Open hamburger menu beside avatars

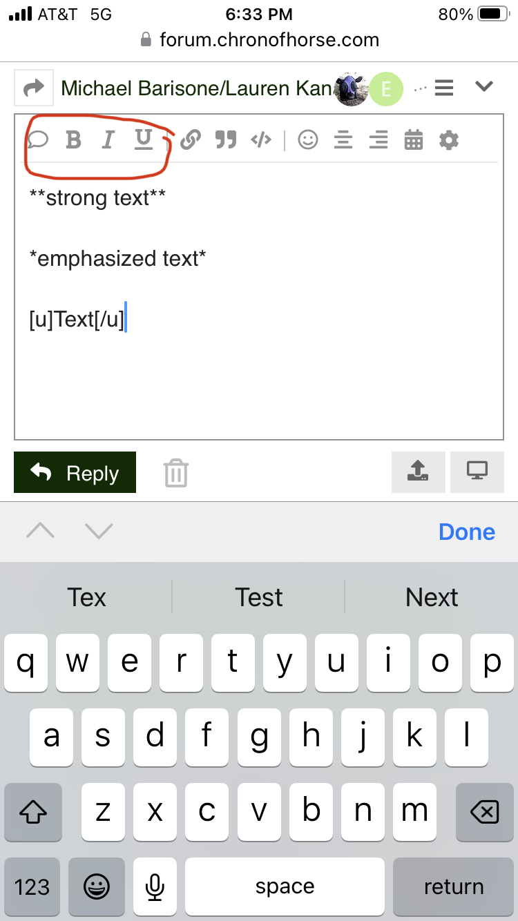coord(444,88)
